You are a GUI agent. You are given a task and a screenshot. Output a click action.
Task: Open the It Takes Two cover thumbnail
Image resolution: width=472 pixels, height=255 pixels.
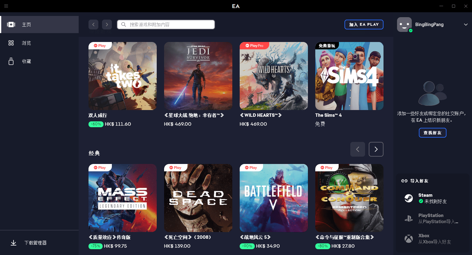tap(123, 76)
